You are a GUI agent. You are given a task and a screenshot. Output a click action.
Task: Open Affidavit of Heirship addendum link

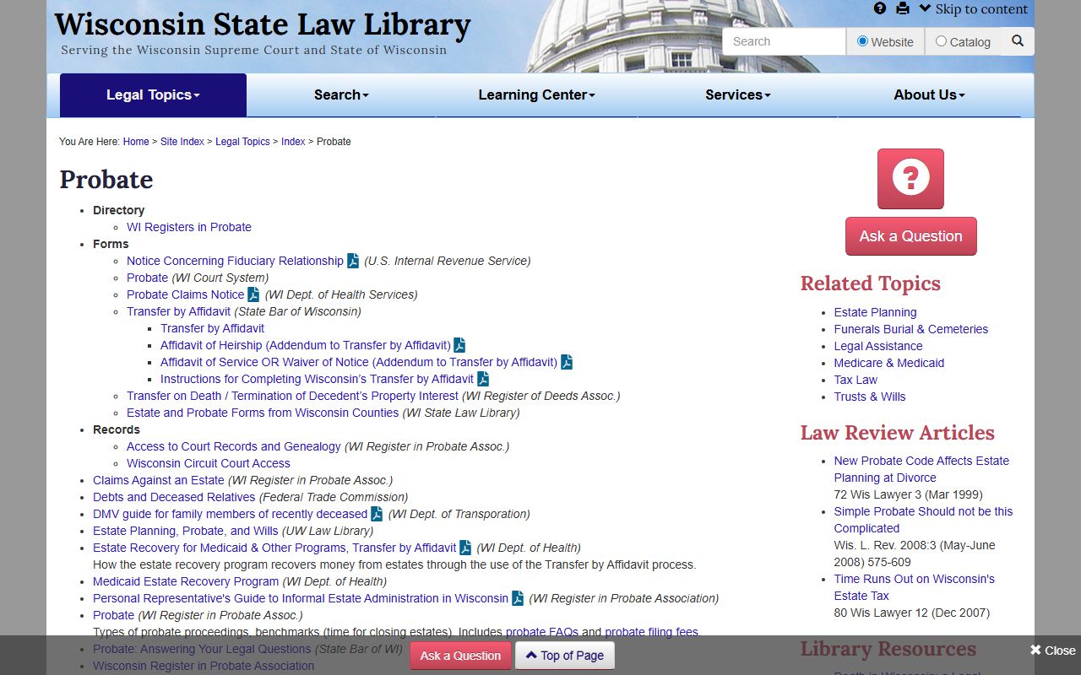(306, 345)
